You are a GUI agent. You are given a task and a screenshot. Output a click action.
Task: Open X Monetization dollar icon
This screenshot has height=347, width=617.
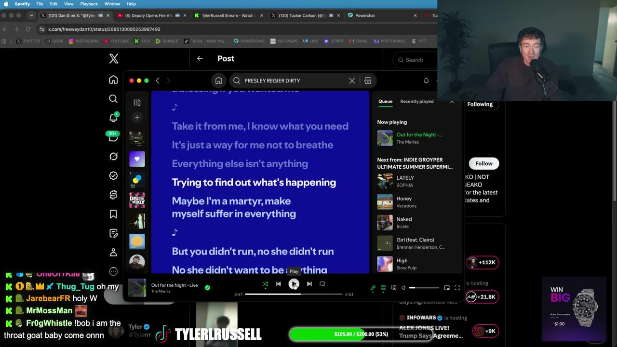pos(113,195)
